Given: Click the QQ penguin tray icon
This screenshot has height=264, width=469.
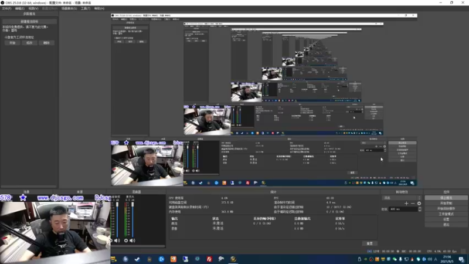Looking at the screenshot, I should [412, 259].
